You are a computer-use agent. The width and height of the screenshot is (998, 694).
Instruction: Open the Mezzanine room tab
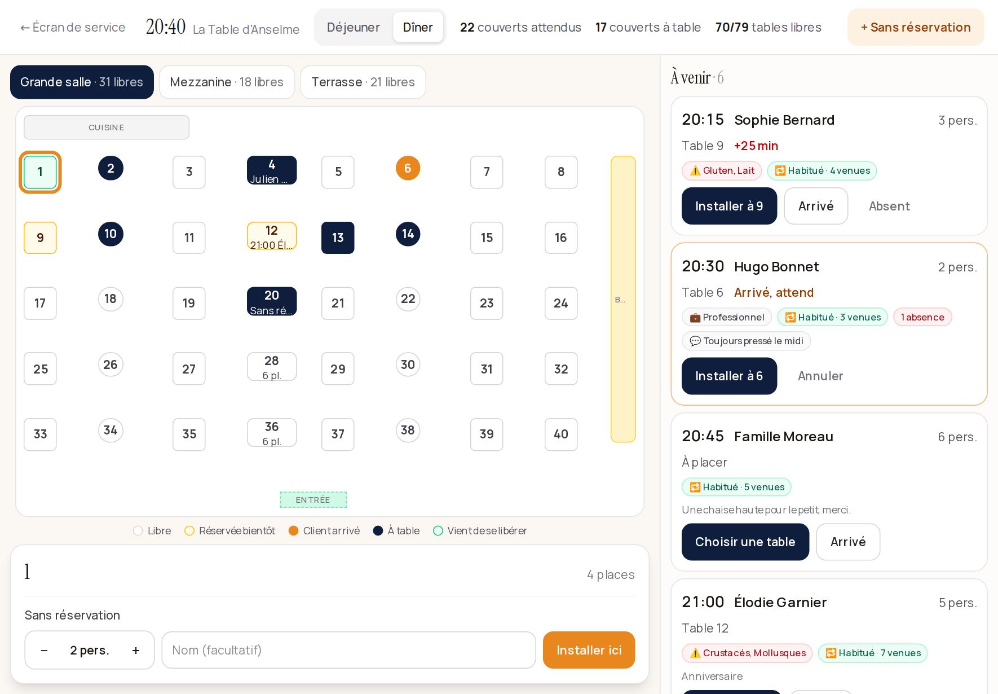(x=227, y=82)
